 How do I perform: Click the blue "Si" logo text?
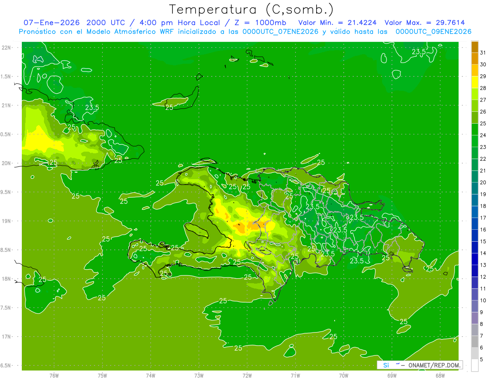[x=386, y=365]
